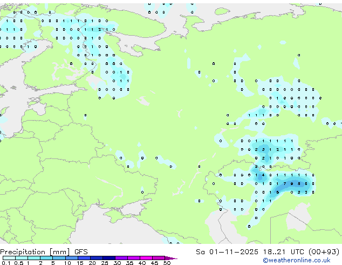Click the 30–35 mm legend color box
Viewport: 342px width, 265px height.
[121, 258]
